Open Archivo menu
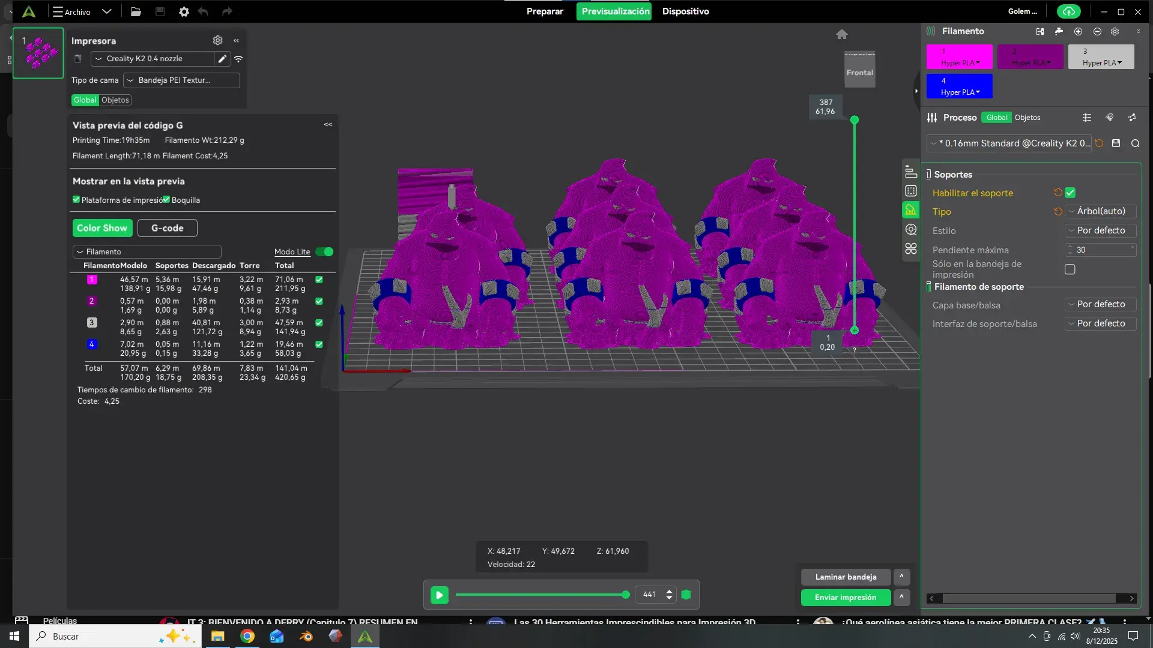 [71, 11]
